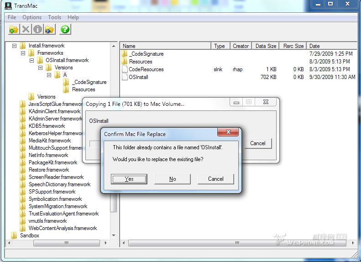The height and width of the screenshot is (262, 361).
Task: Sort file list by Data Size column
Action: click(266, 46)
